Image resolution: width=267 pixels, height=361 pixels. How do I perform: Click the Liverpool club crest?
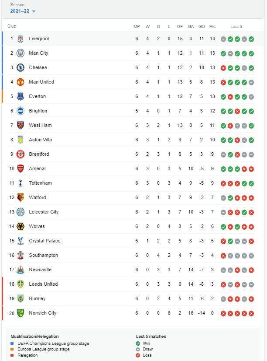pyautogui.click(x=21, y=39)
